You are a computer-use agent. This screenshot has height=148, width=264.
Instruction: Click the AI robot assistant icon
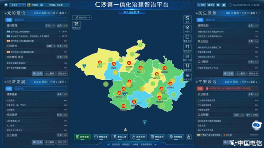coord(257,125)
